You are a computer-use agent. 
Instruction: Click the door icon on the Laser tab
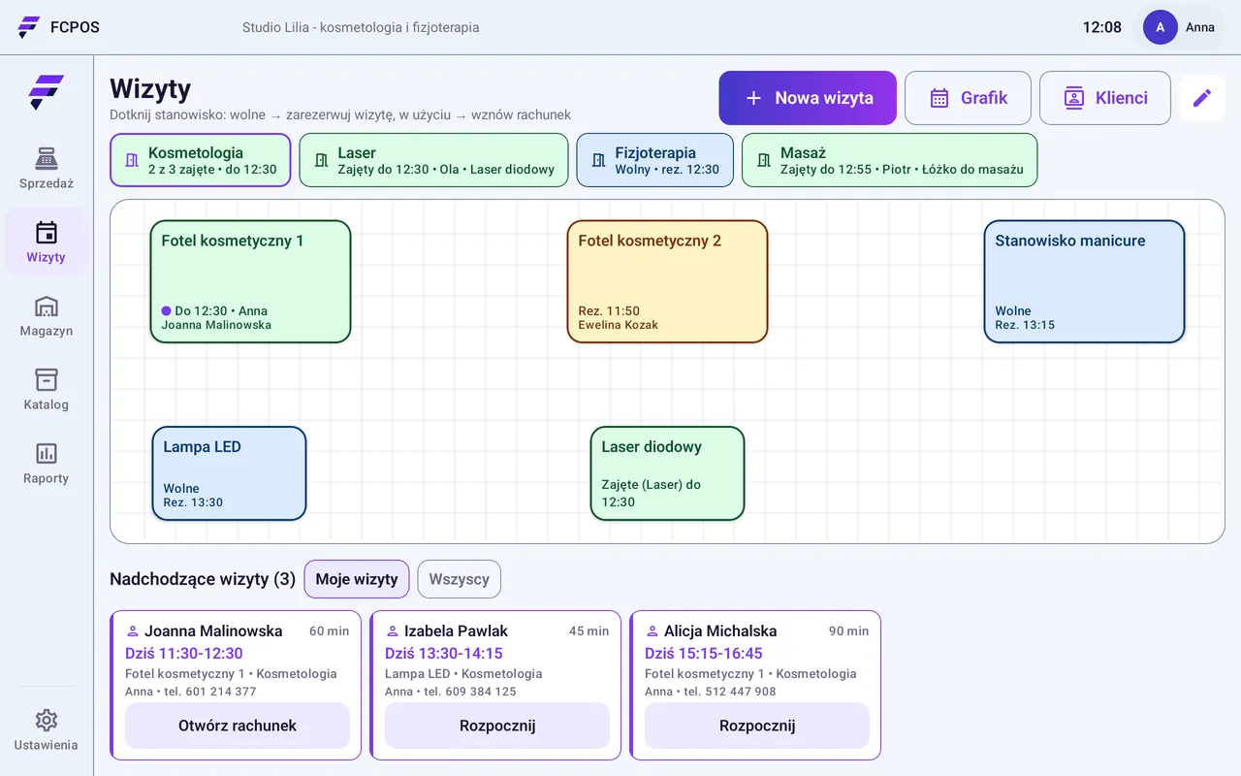(322, 160)
